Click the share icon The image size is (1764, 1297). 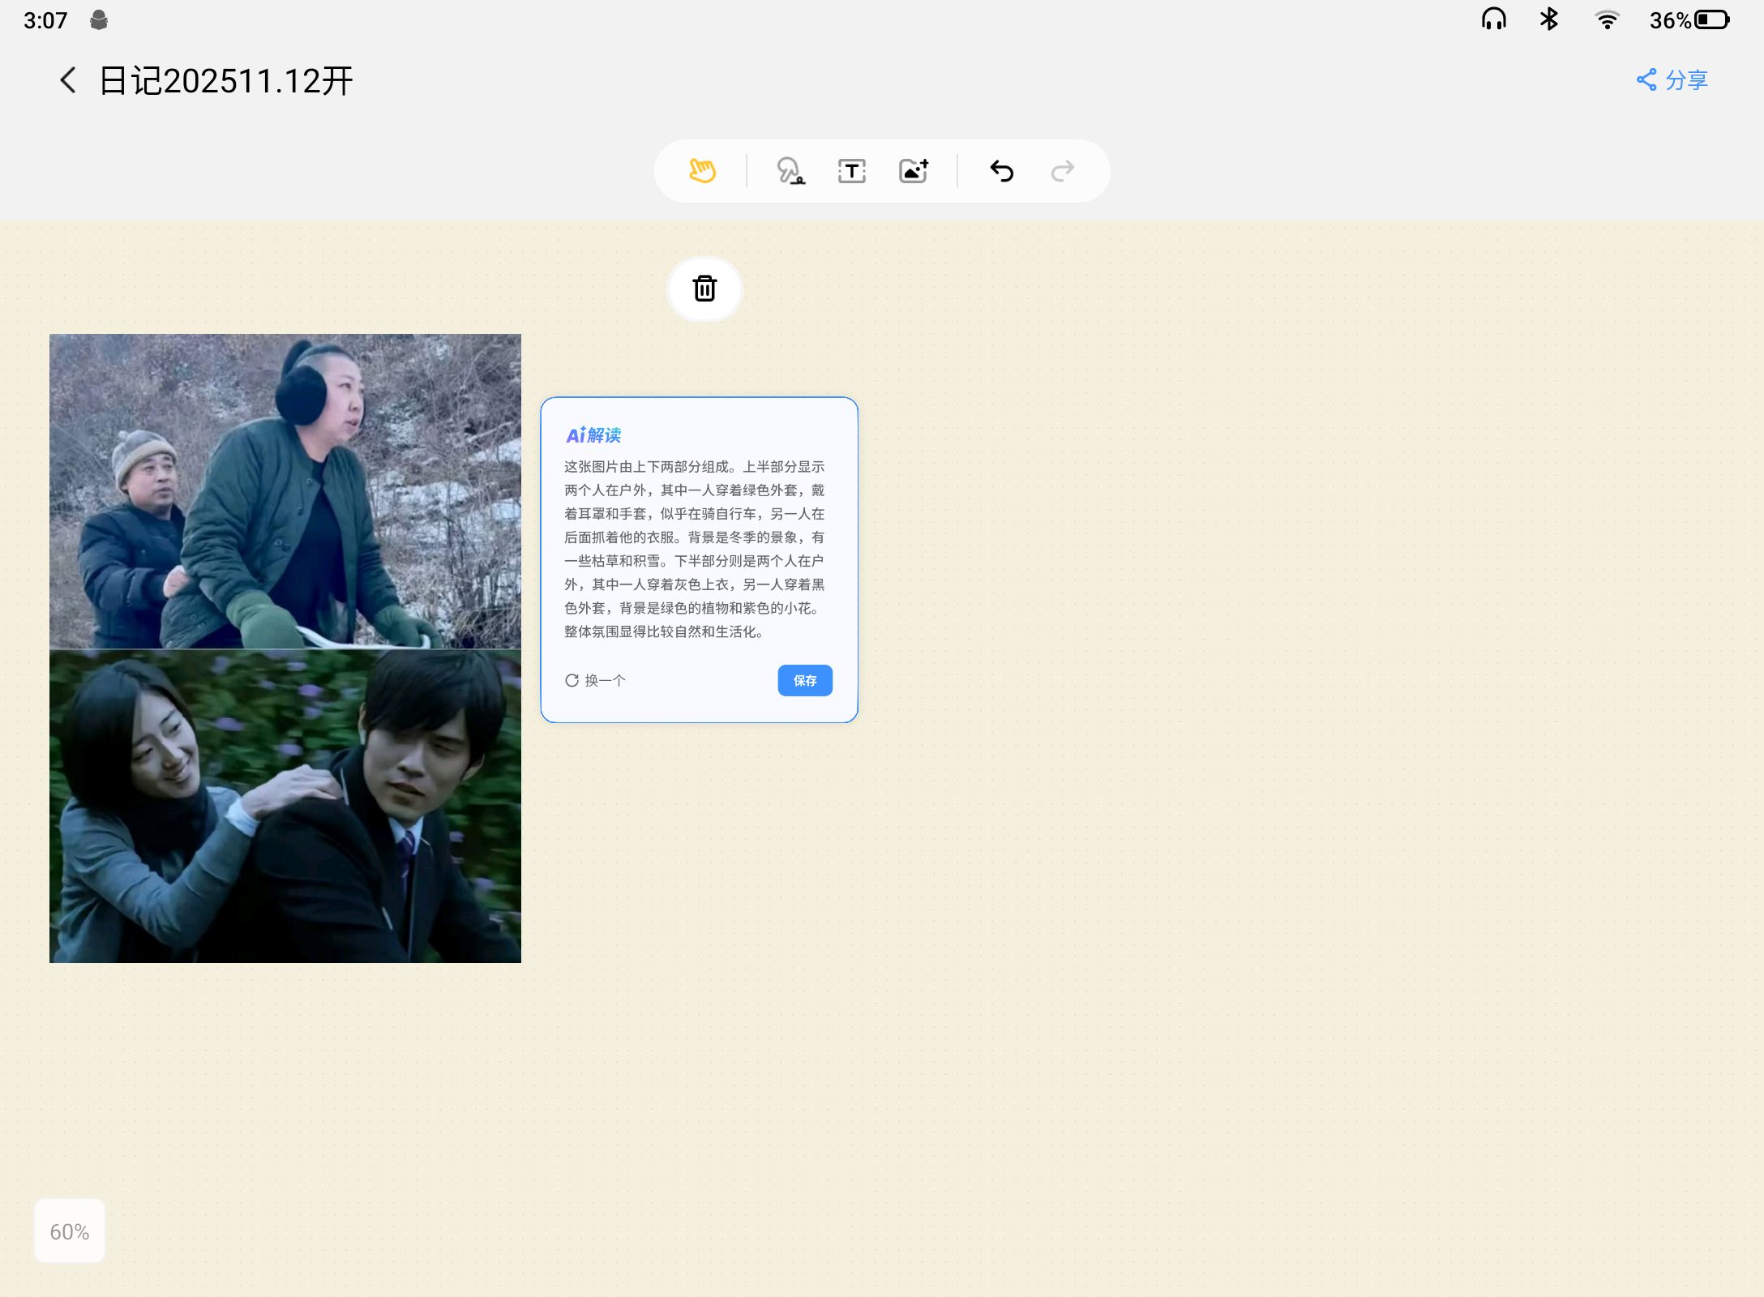click(1646, 79)
